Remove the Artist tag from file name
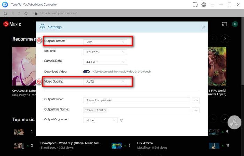 (x=105, y=110)
